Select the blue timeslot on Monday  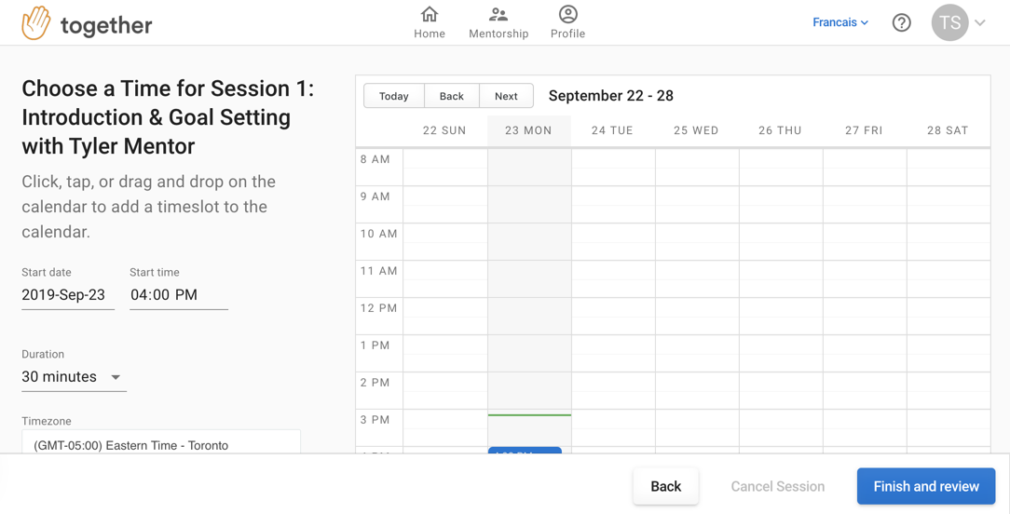pyautogui.click(x=525, y=451)
